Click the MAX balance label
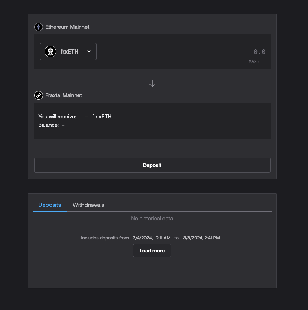This screenshot has height=310, width=308. (x=256, y=62)
